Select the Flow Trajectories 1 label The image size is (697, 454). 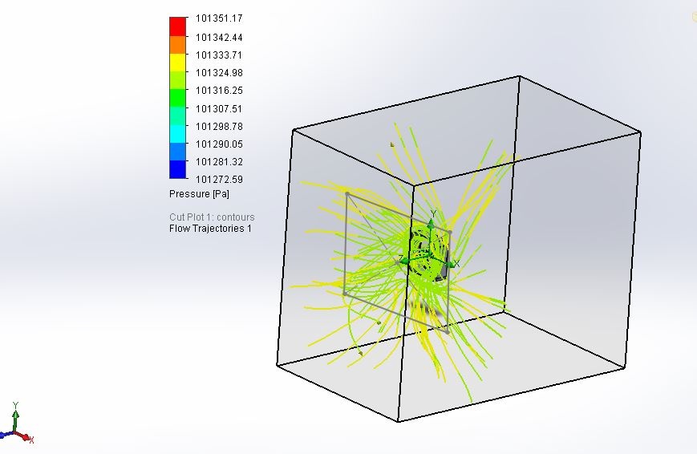click(210, 229)
